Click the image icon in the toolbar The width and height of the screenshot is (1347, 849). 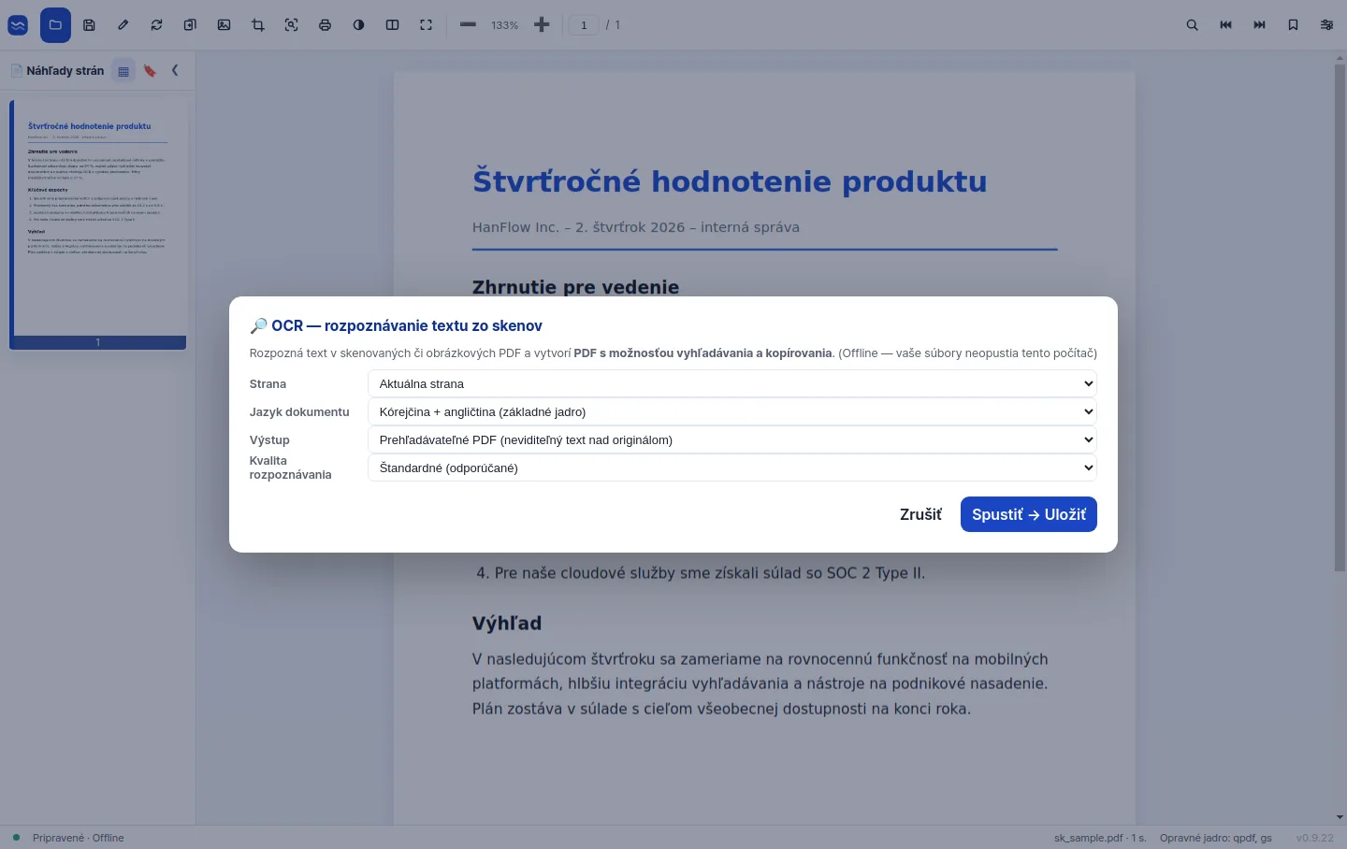click(224, 25)
